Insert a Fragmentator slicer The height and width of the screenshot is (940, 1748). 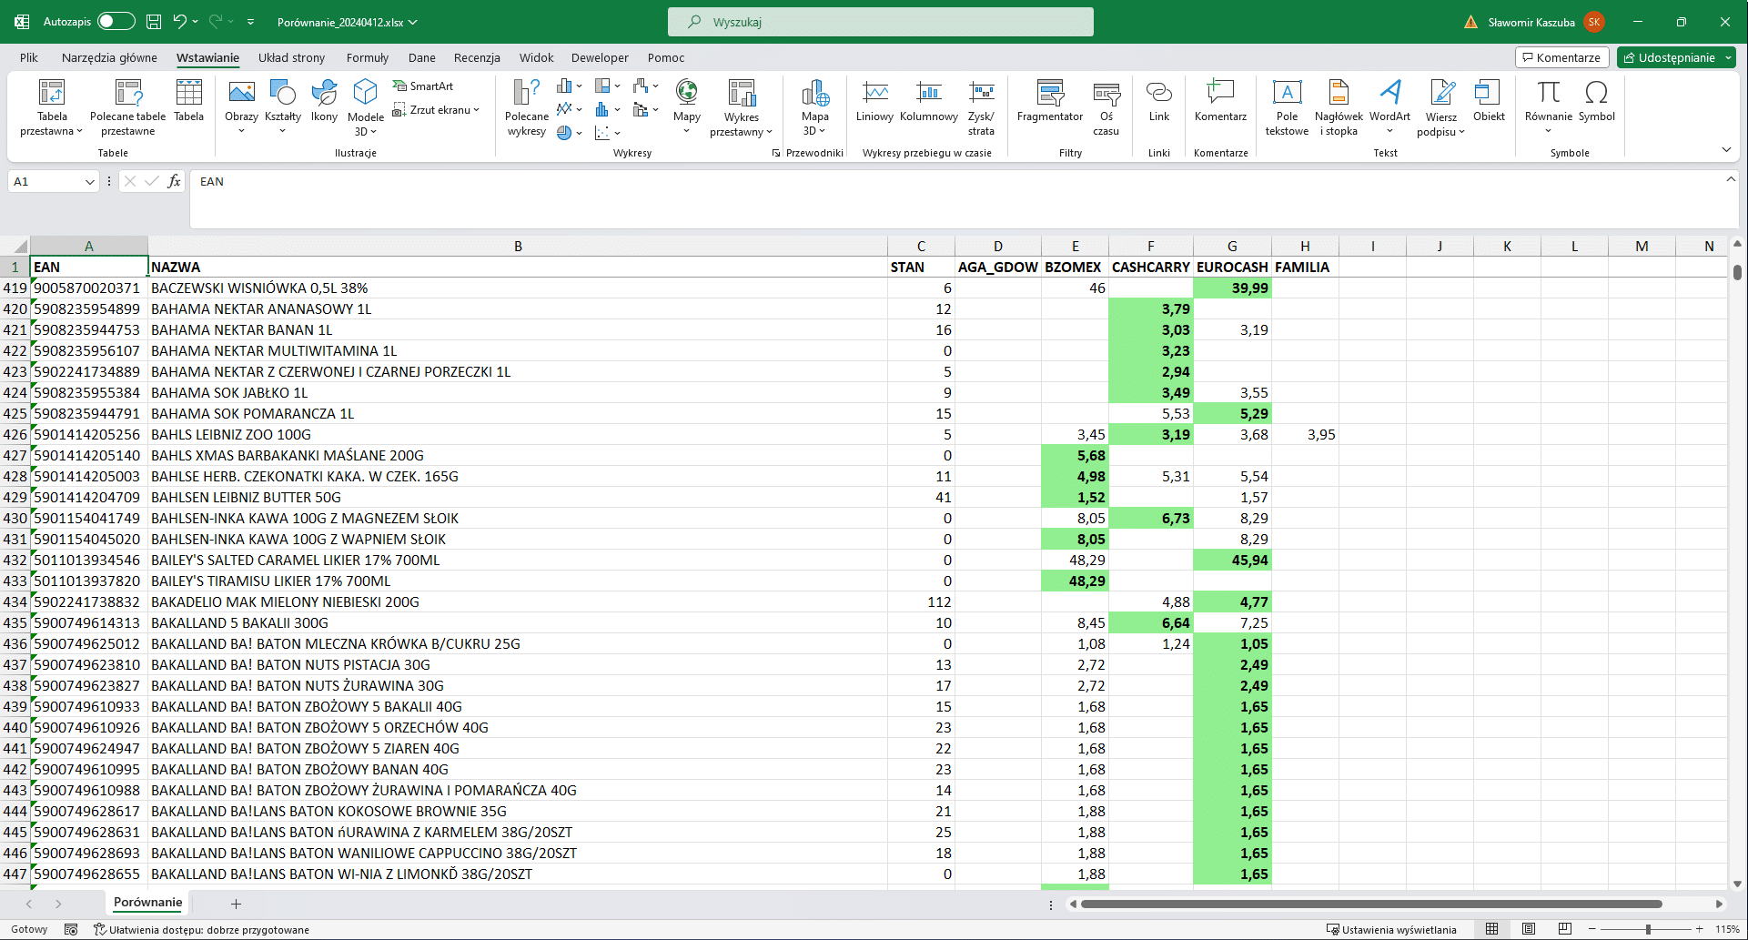[1050, 100]
